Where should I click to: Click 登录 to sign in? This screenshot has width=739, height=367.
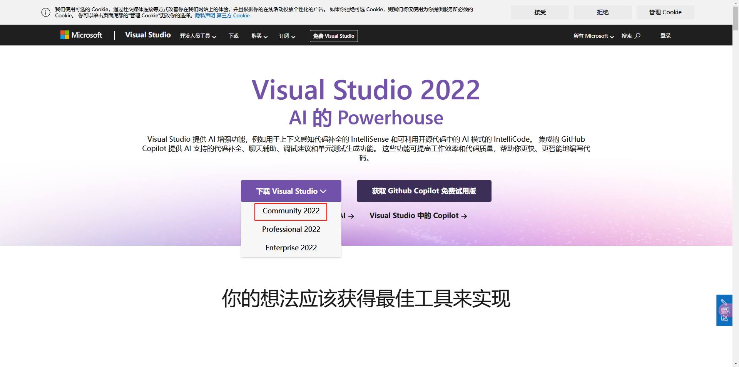click(x=665, y=35)
